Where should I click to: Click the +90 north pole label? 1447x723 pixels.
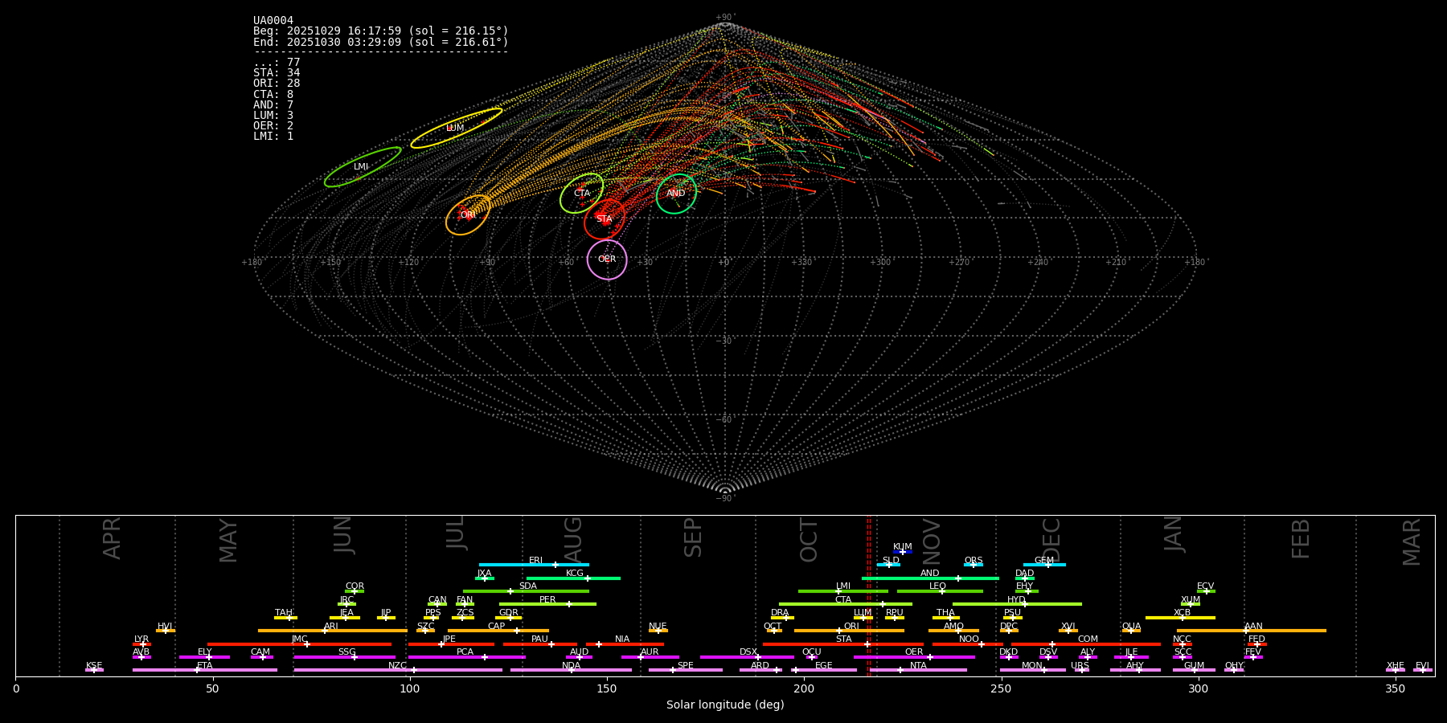[724, 18]
